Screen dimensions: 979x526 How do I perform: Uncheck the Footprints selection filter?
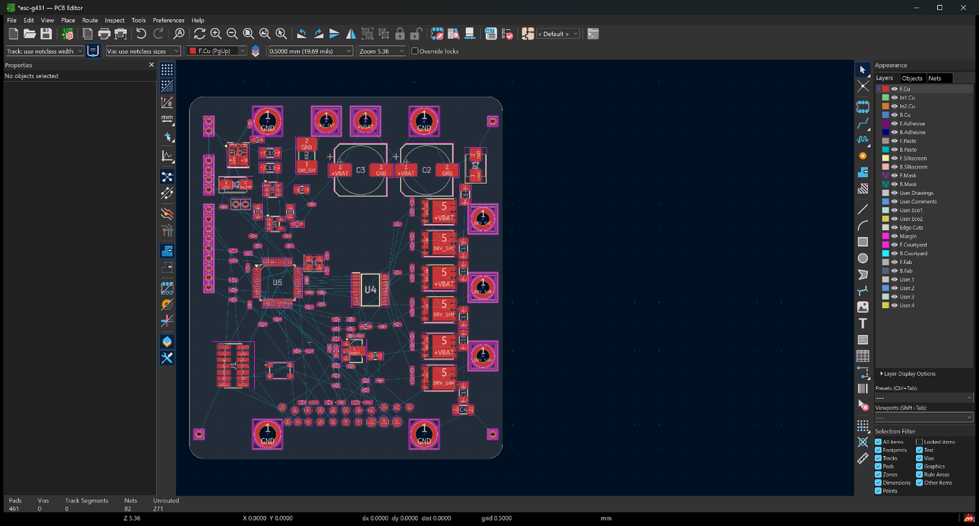coord(878,450)
